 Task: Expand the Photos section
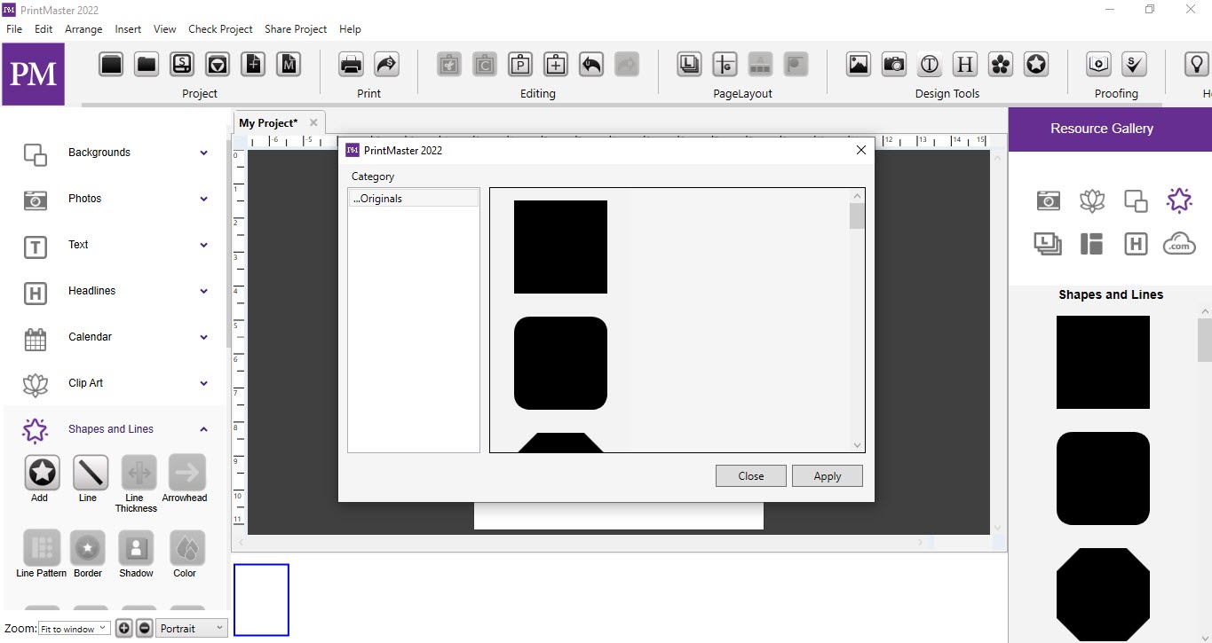click(x=203, y=199)
